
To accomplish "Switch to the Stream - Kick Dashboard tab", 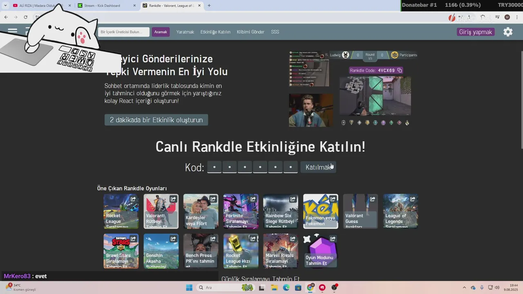I will coord(107,6).
